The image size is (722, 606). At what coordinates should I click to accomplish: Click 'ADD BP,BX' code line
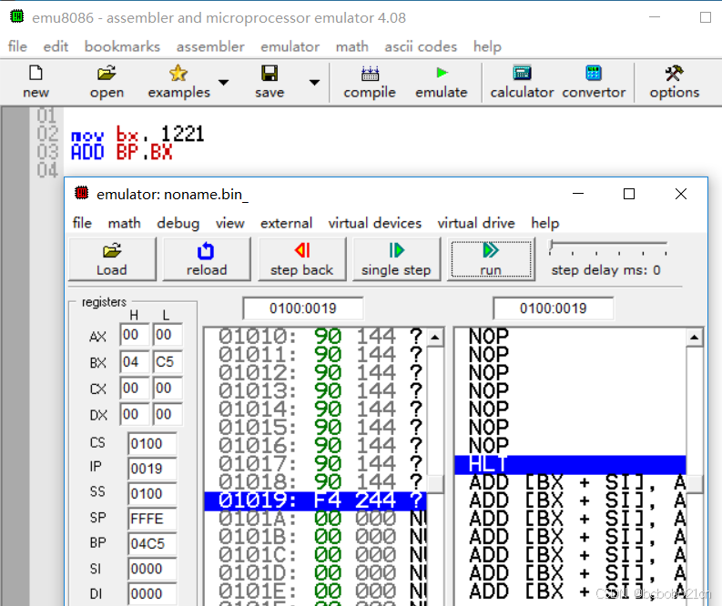(x=122, y=152)
